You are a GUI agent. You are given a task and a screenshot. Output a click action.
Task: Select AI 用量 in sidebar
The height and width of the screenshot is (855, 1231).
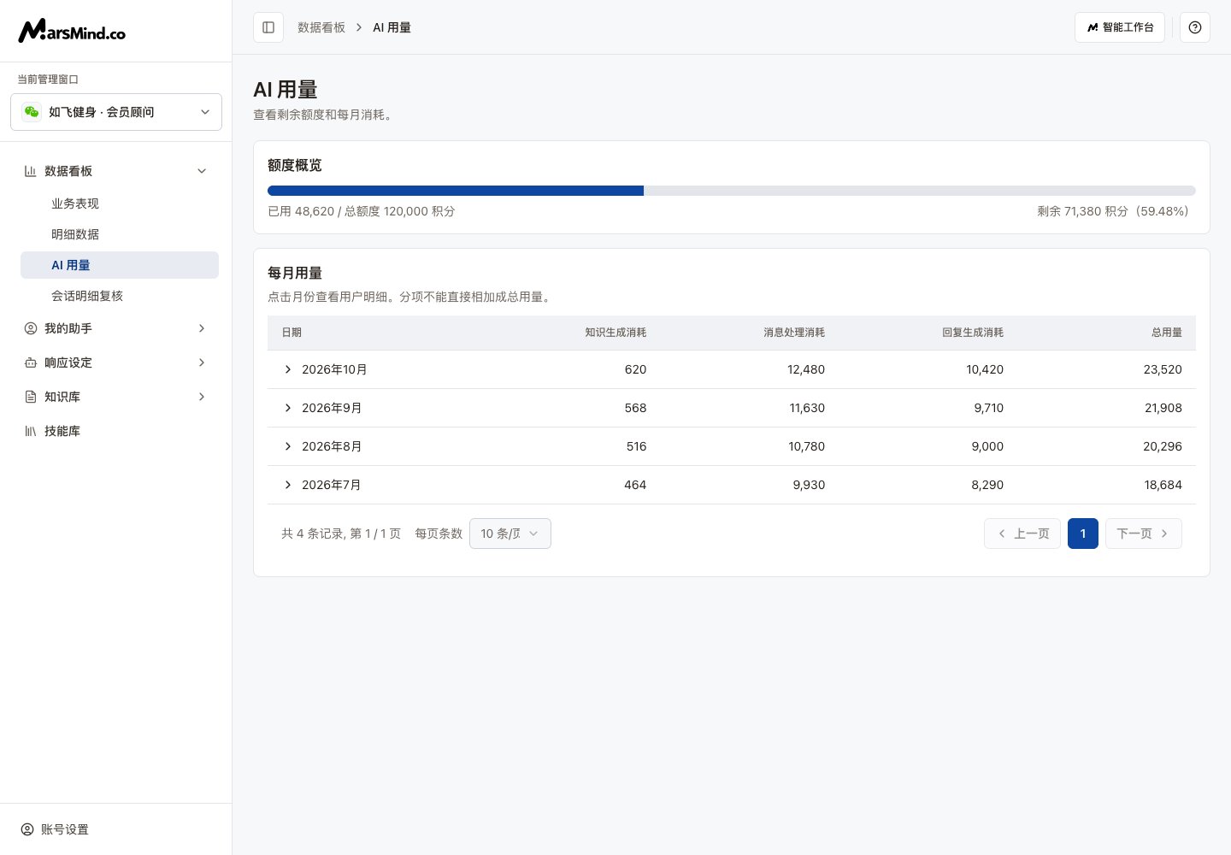click(120, 265)
